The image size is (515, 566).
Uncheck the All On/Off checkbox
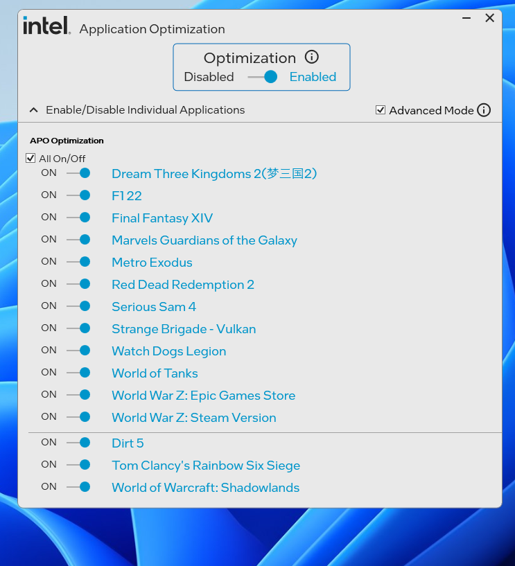pos(30,158)
